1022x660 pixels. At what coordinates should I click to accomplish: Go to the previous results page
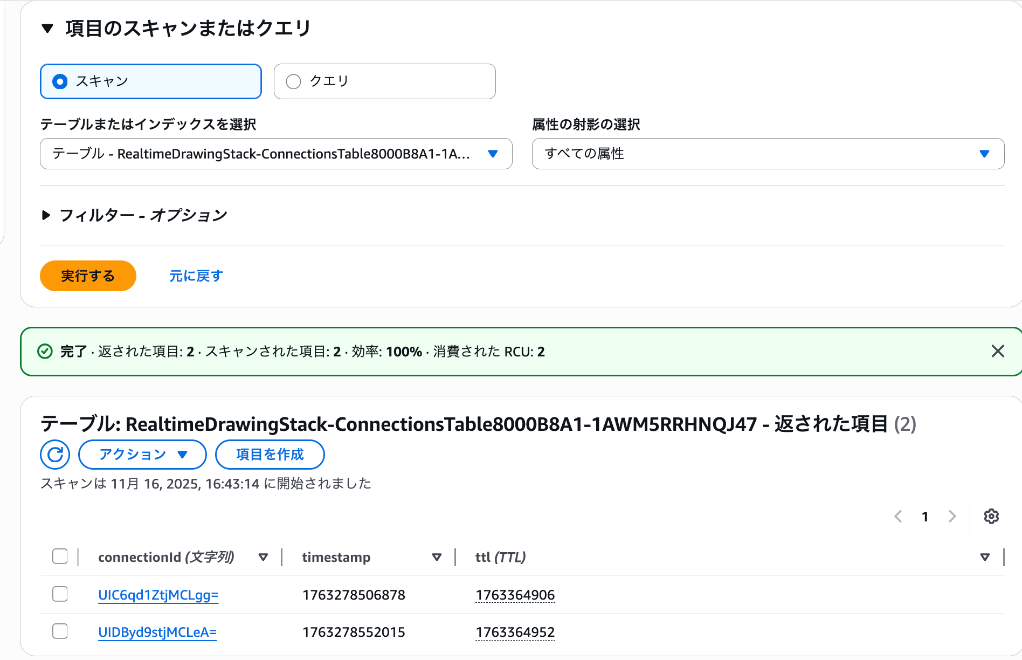click(897, 516)
